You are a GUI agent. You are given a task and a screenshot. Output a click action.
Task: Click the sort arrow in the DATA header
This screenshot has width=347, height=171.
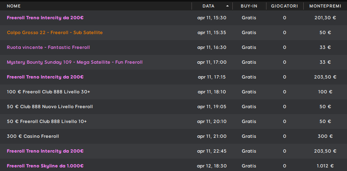click(228, 6)
